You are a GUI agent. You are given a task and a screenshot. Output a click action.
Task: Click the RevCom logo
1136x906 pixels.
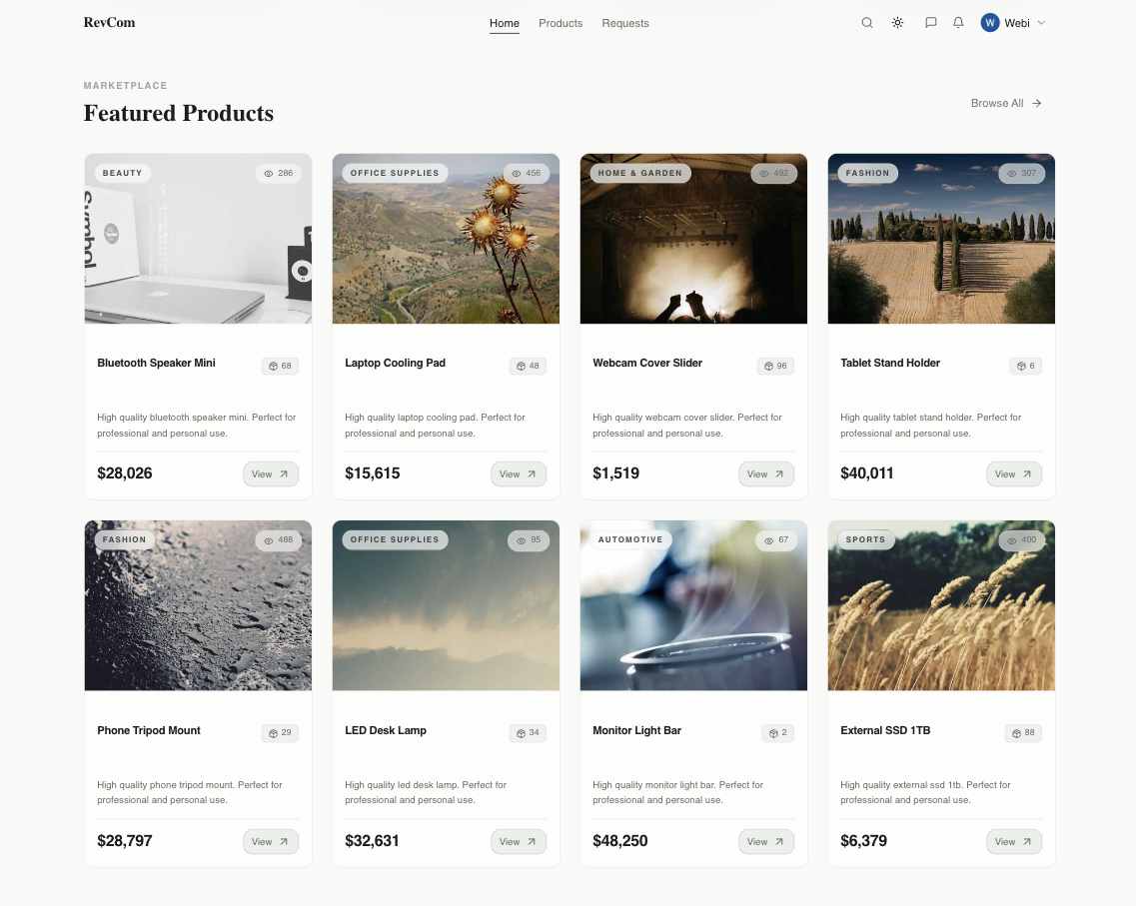pos(109,23)
